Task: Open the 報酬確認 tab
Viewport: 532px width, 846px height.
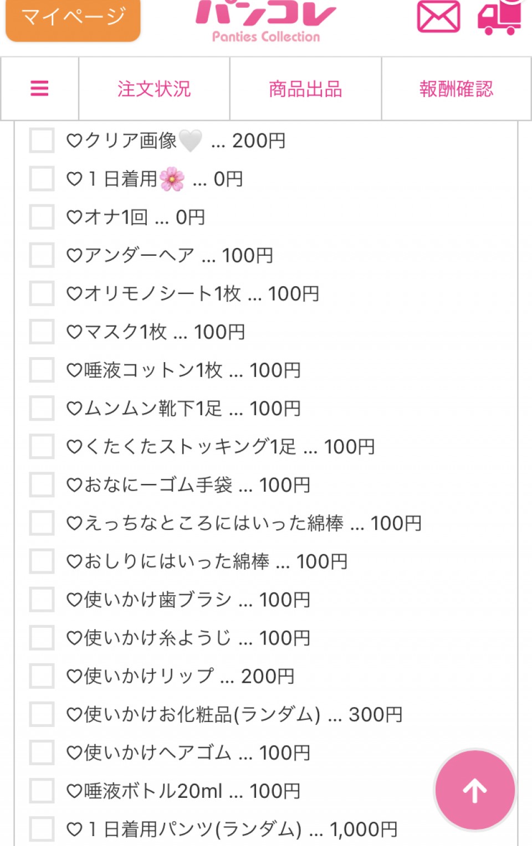Action: [456, 89]
